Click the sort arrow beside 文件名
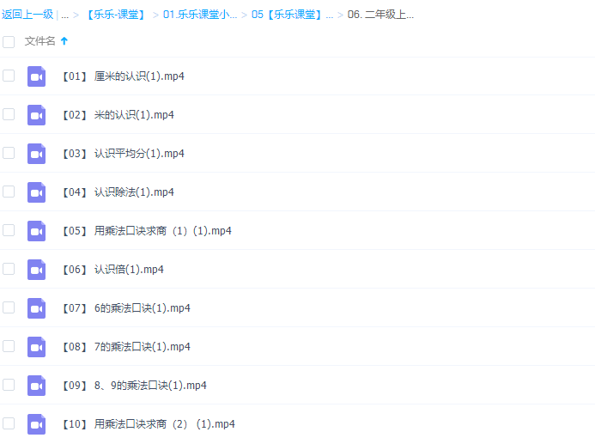Screen dimensions: 595x438 pos(64,41)
